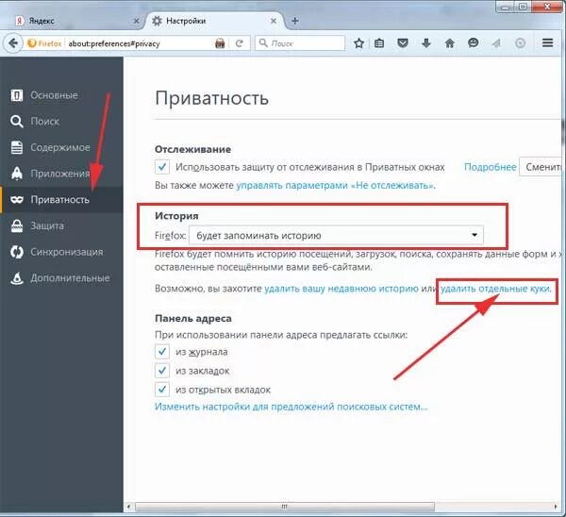Click the Сменить button
Viewport: 566px width, 517px height.
pyautogui.click(x=542, y=167)
